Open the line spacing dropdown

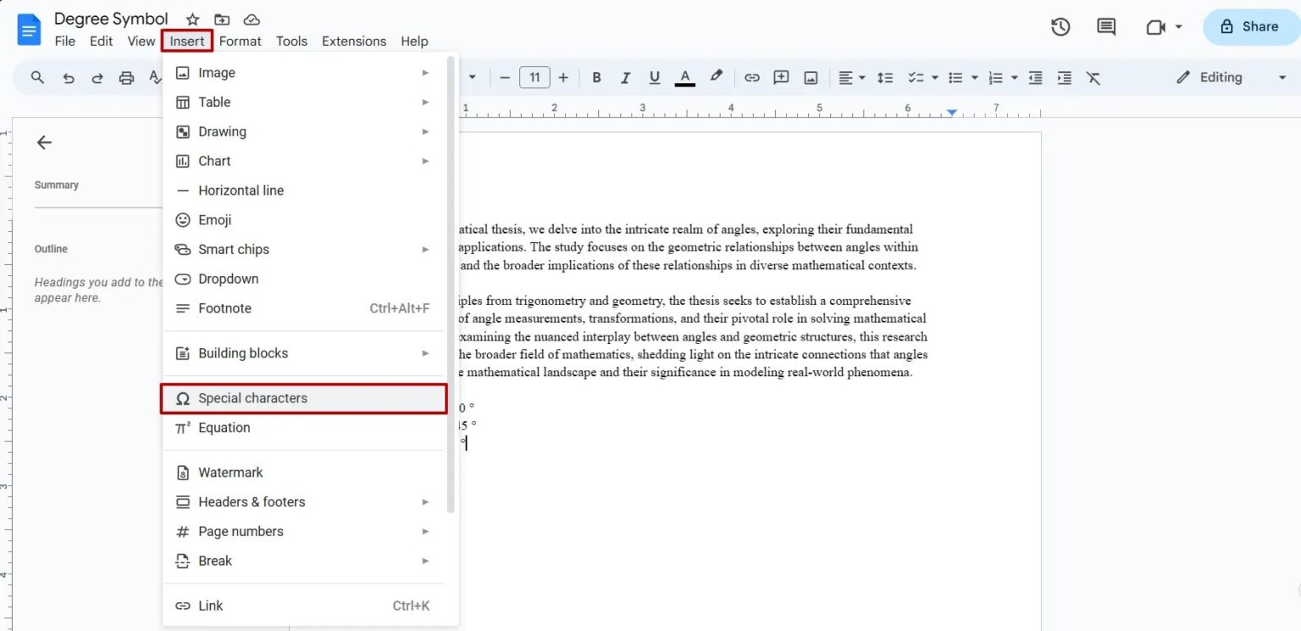[x=885, y=77]
